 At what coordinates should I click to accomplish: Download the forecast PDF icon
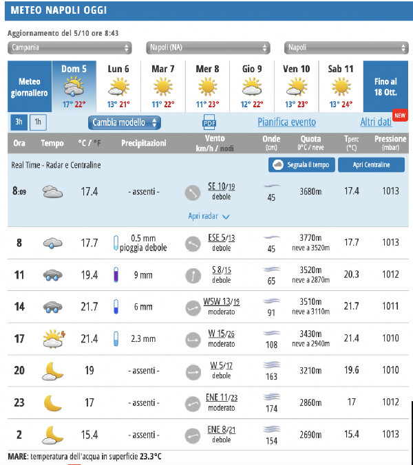[x=209, y=122]
